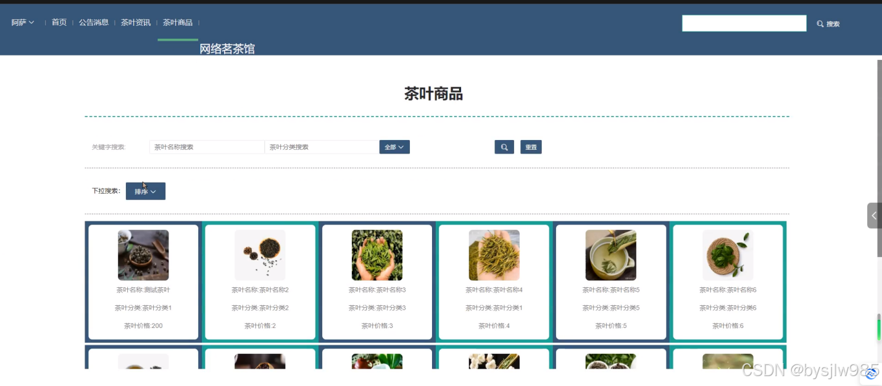Go to 首页 in the navigation
This screenshot has height=386, width=882.
pyautogui.click(x=59, y=23)
